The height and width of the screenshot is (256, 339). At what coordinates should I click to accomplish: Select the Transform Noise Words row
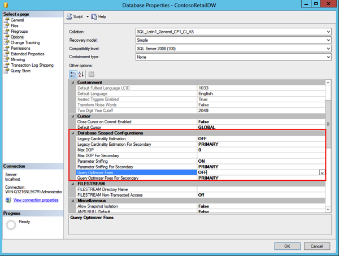pyautogui.click(x=201, y=105)
